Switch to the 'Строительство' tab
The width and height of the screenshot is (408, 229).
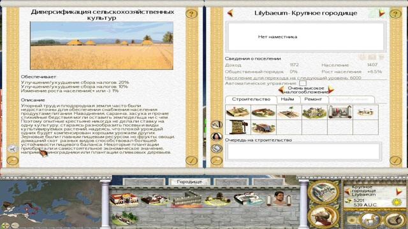(251, 99)
